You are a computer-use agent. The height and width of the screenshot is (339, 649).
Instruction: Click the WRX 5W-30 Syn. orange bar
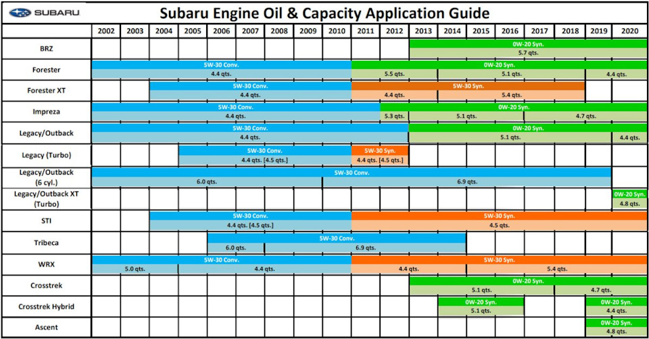coord(499,260)
